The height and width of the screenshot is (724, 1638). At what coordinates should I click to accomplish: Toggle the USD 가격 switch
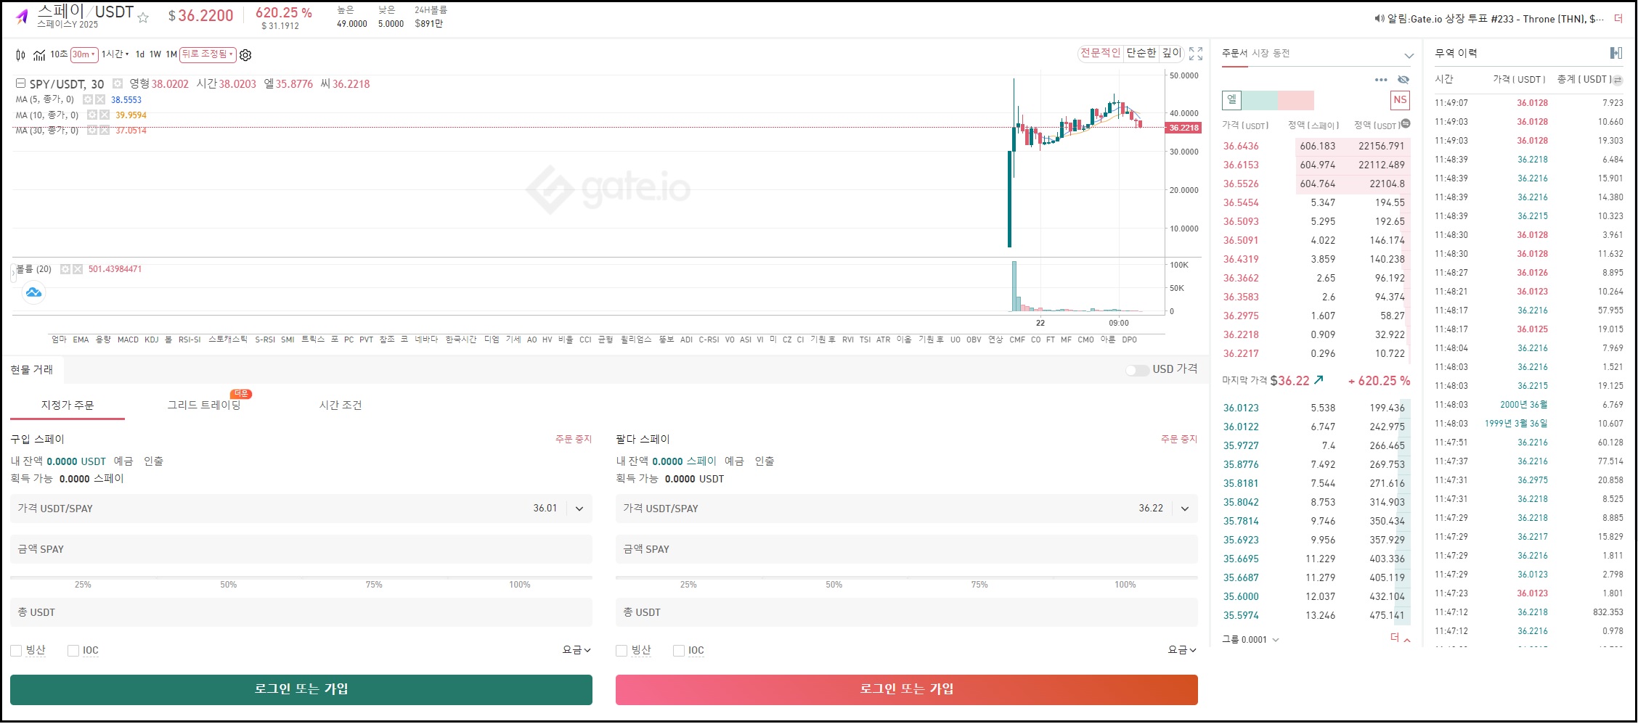[x=1137, y=370]
